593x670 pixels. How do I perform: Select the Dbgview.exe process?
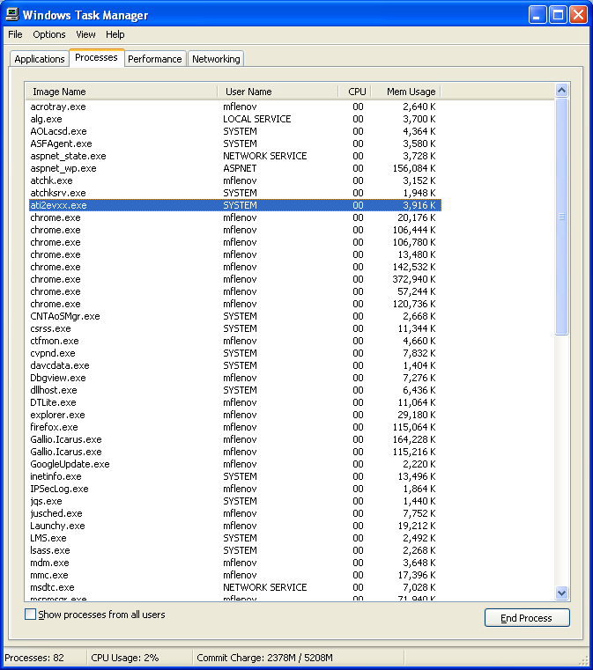[x=234, y=379]
